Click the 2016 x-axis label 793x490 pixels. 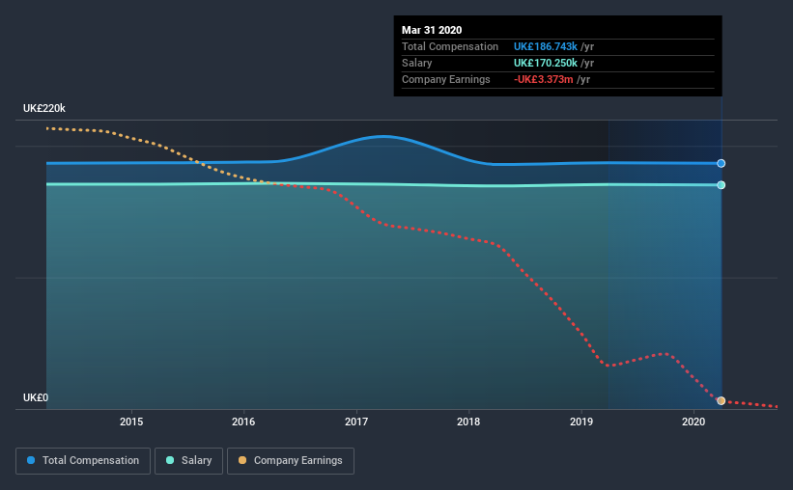243,422
